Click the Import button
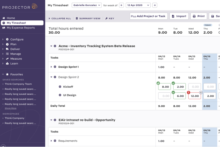 point(179,16)
